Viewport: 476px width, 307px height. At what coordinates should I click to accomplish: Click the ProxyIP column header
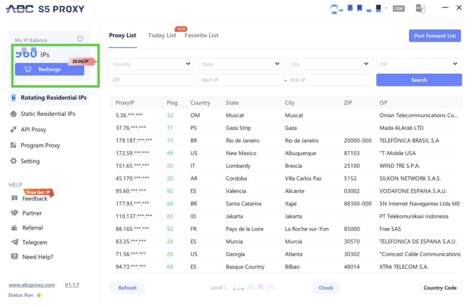pos(125,103)
